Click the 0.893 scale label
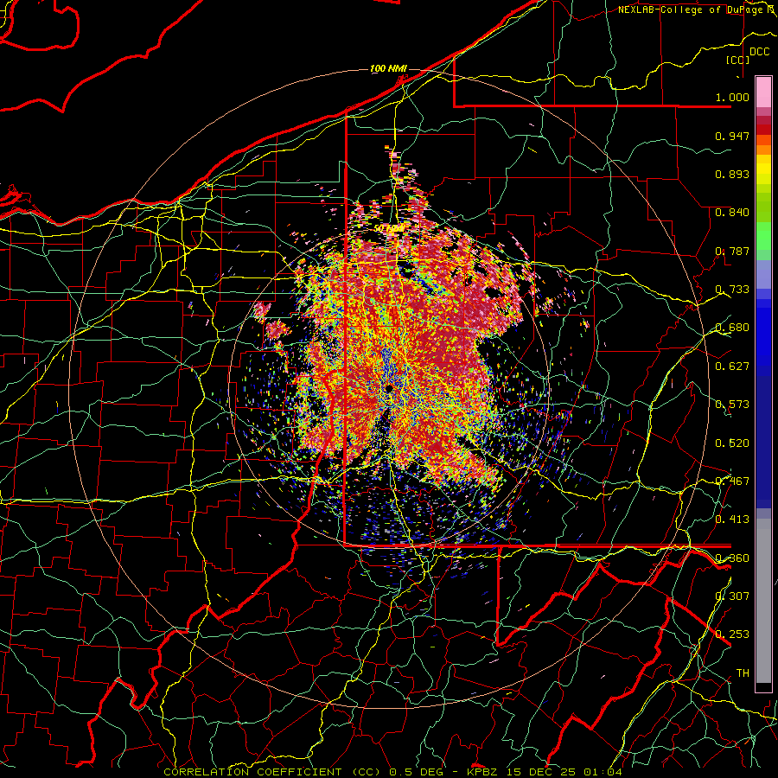The image size is (778, 778). [732, 174]
